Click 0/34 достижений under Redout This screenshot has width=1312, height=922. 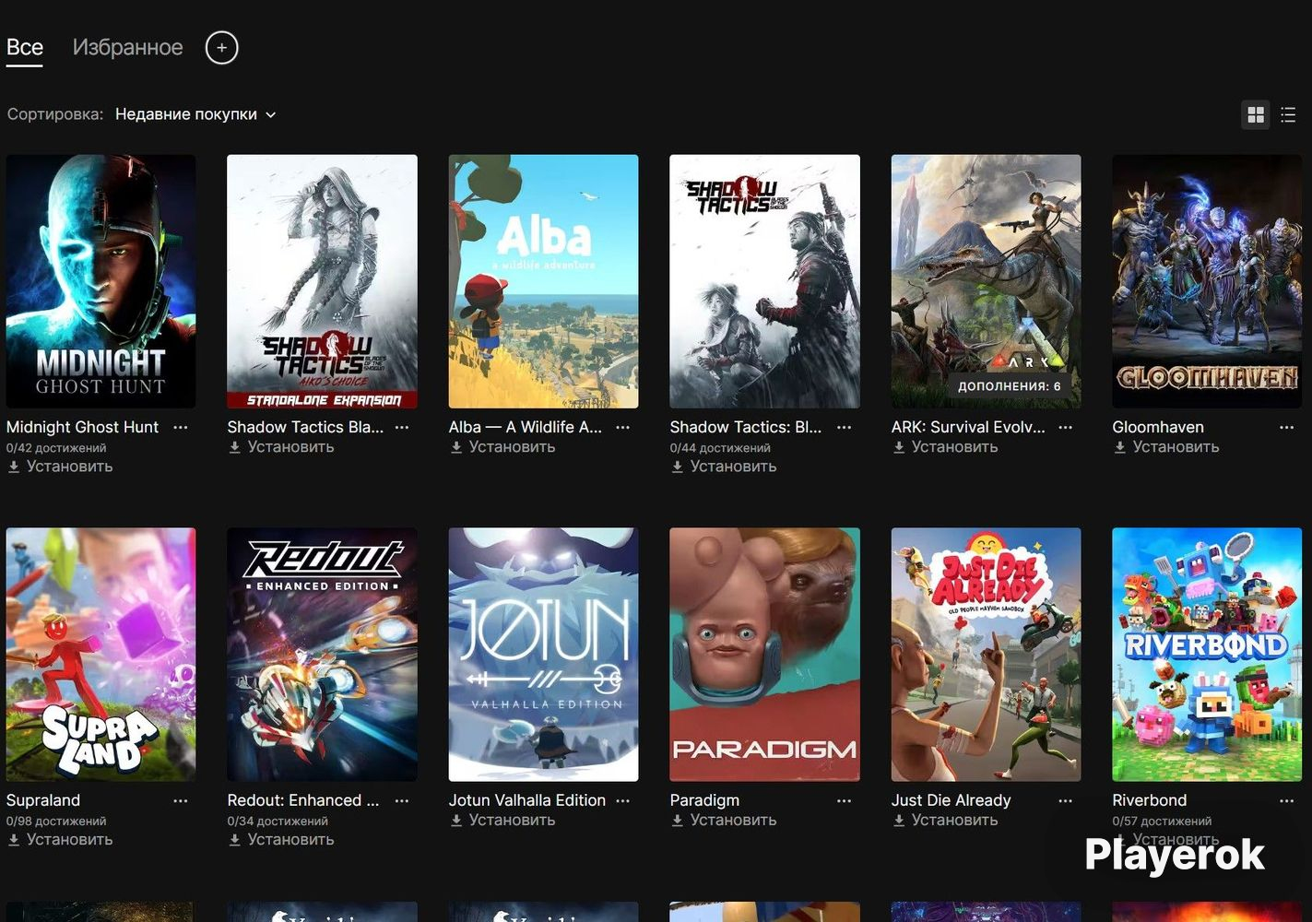click(x=278, y=822)
